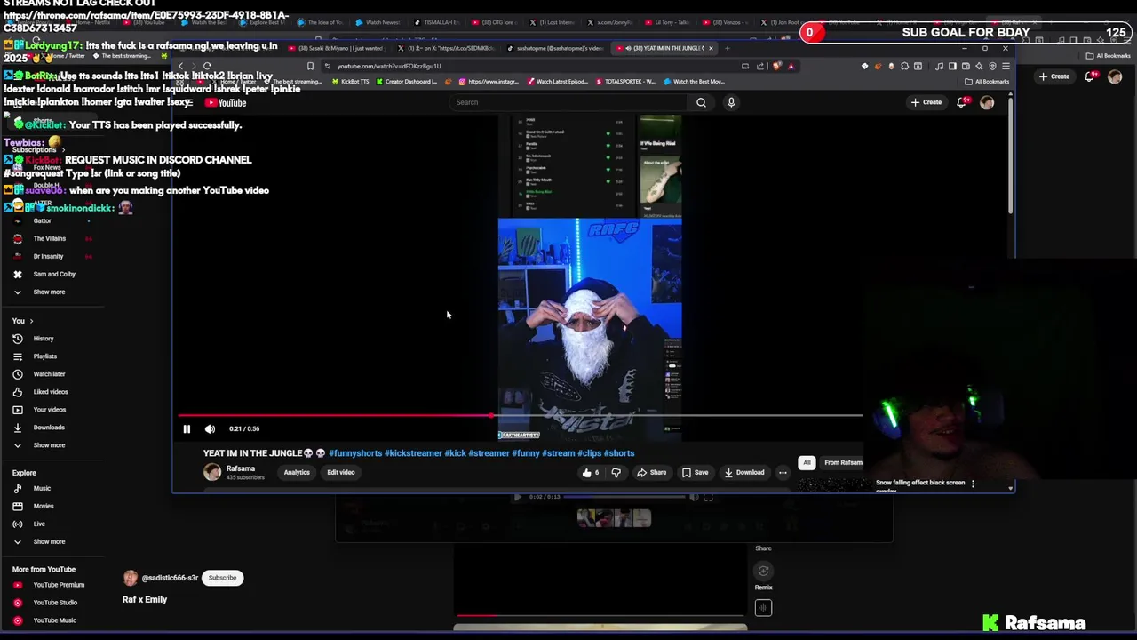The image size is (1137, 640).
Task: Open channel Analytics
Action: pos(297,473)
